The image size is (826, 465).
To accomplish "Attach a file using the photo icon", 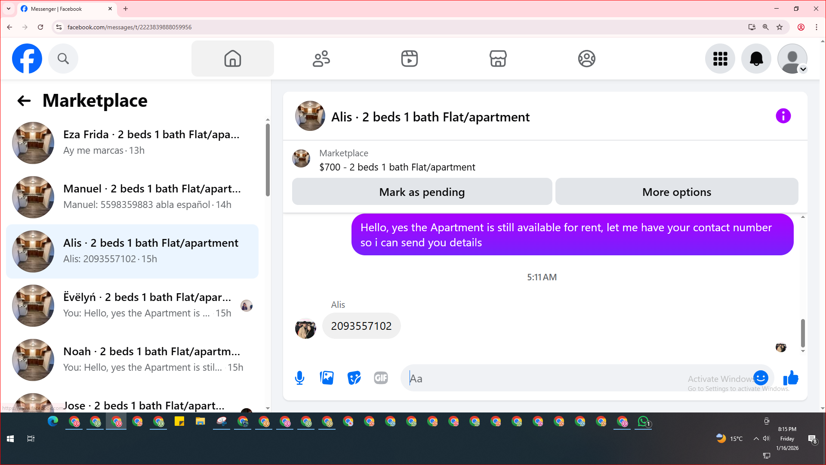I will pos(327,378).
